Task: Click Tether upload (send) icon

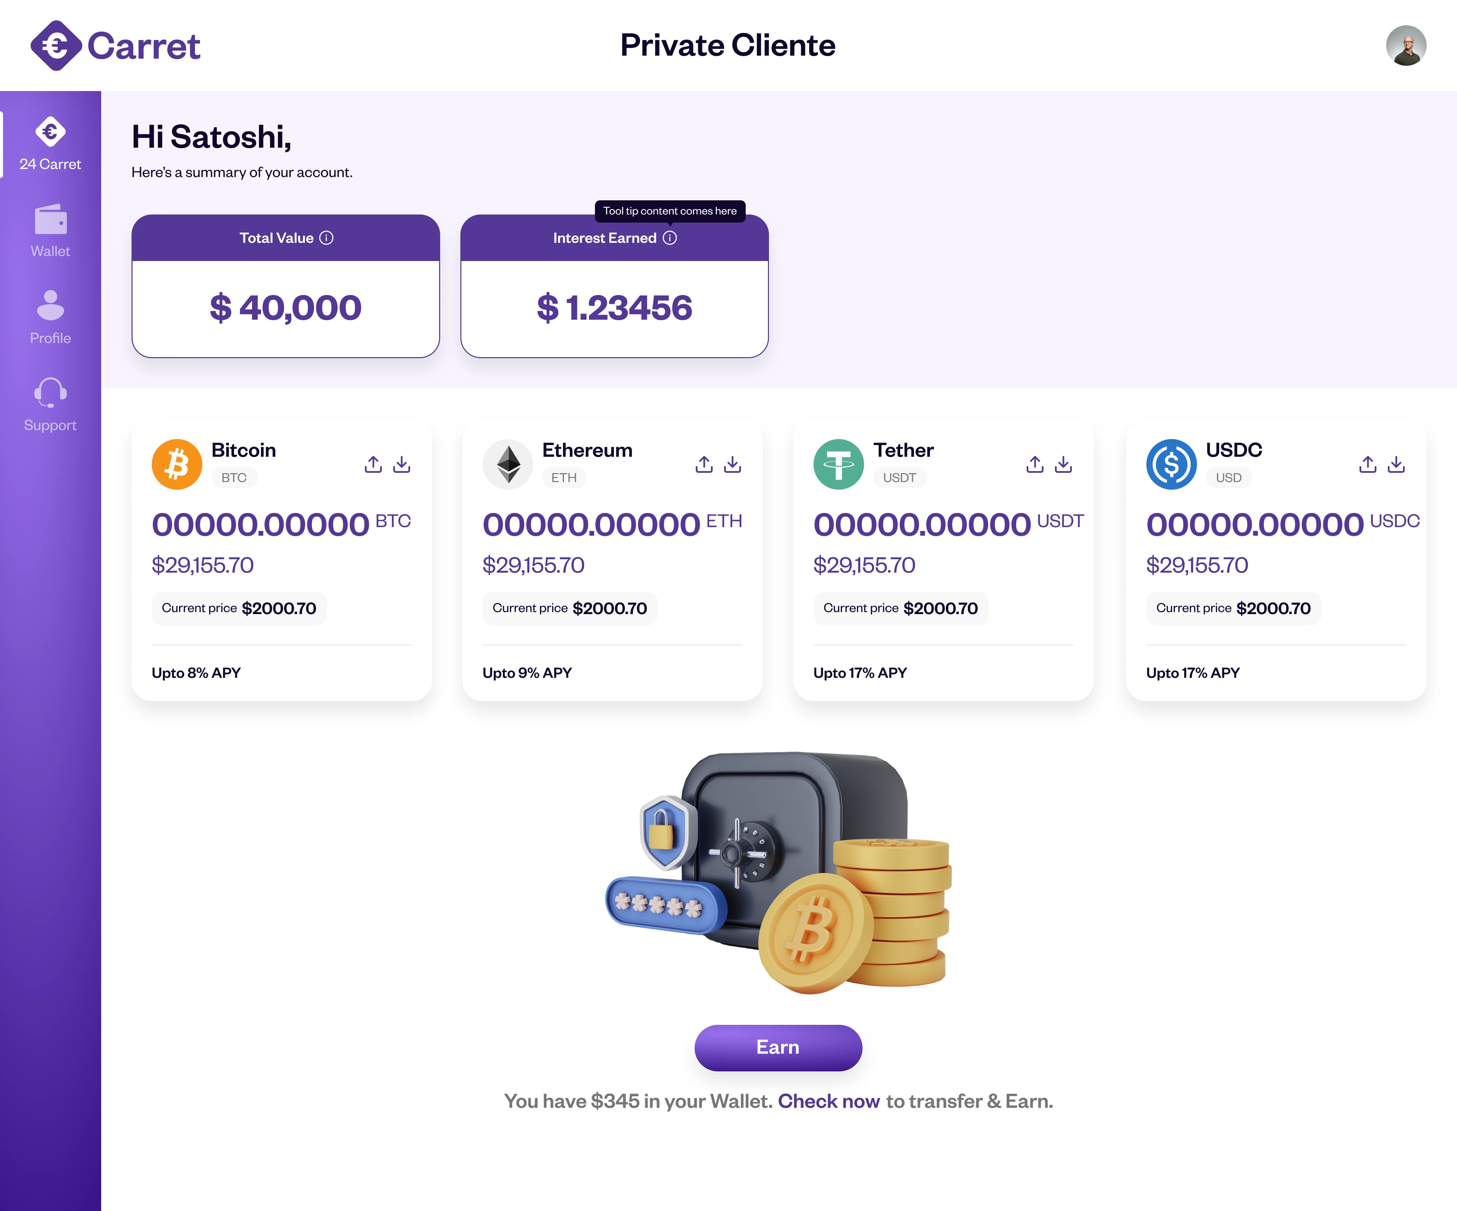Action: 1035,464
